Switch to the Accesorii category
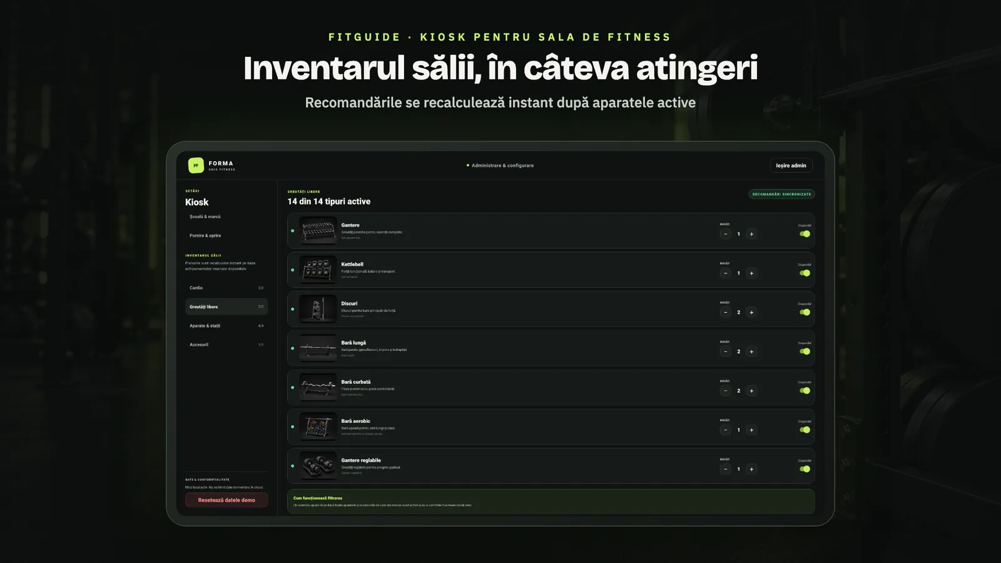1001x563 pixels. tap(226, 345)
